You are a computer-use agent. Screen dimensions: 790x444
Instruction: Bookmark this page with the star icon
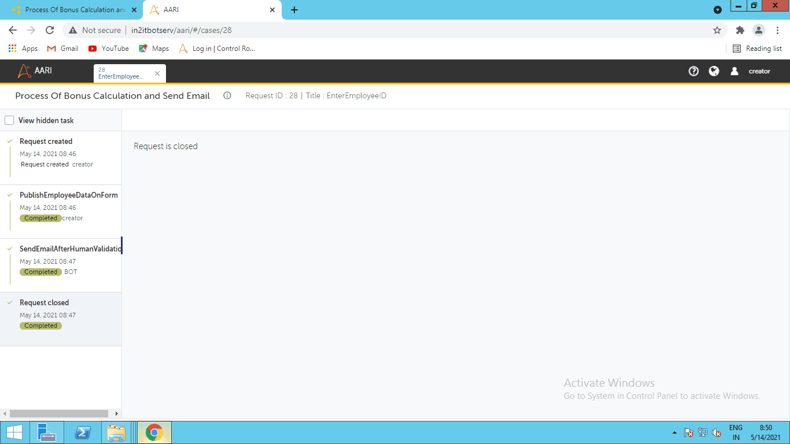click(x=717, y=30)
